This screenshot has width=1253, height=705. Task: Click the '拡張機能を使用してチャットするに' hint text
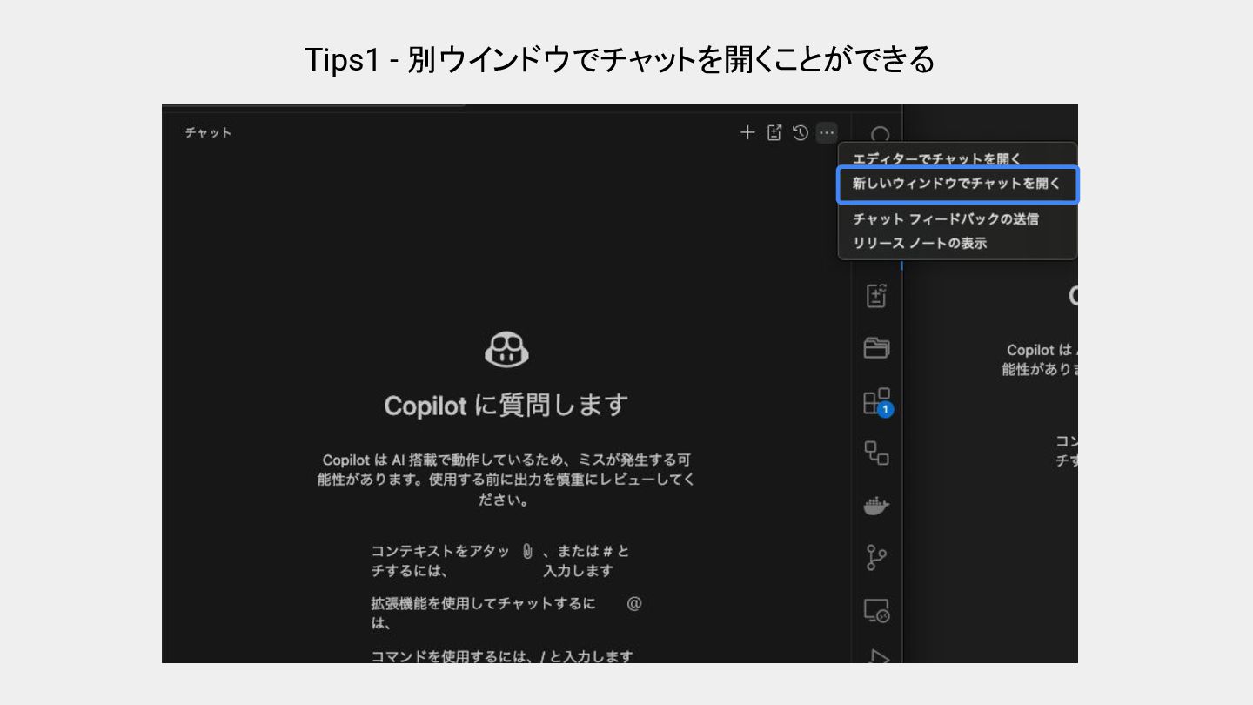pyautogui.click(x=483, y=613)
